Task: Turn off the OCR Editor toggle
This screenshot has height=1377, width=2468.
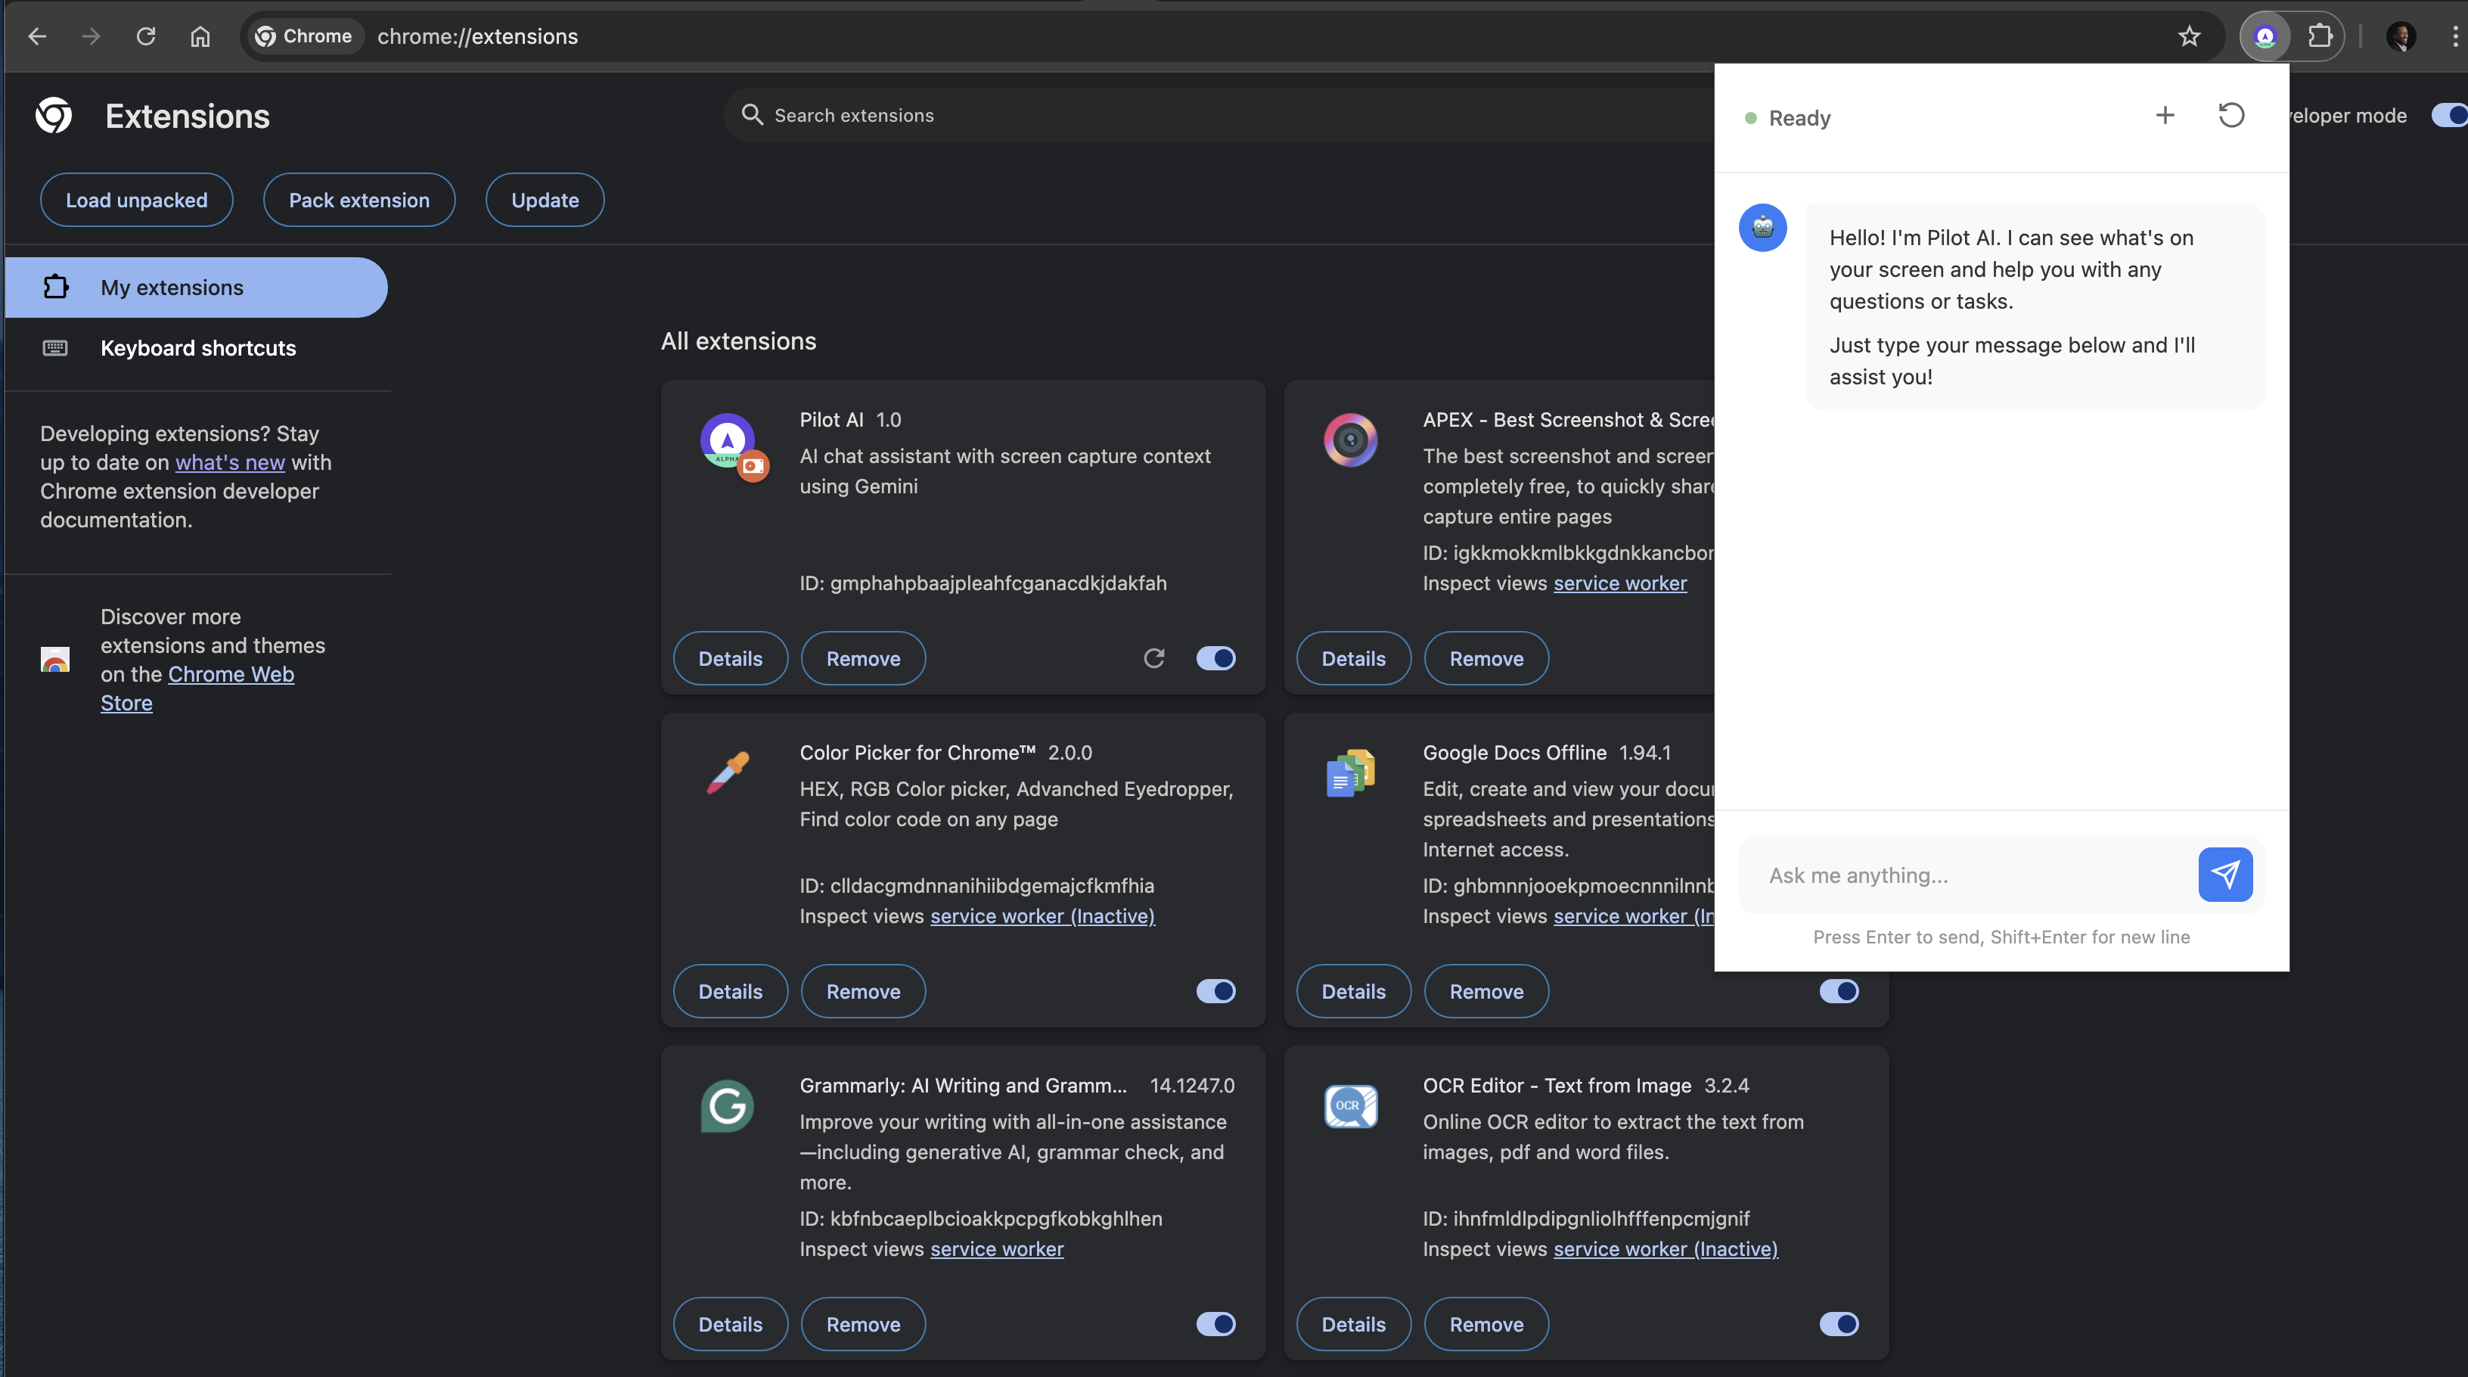Action: click(x=1839, y=1323)
